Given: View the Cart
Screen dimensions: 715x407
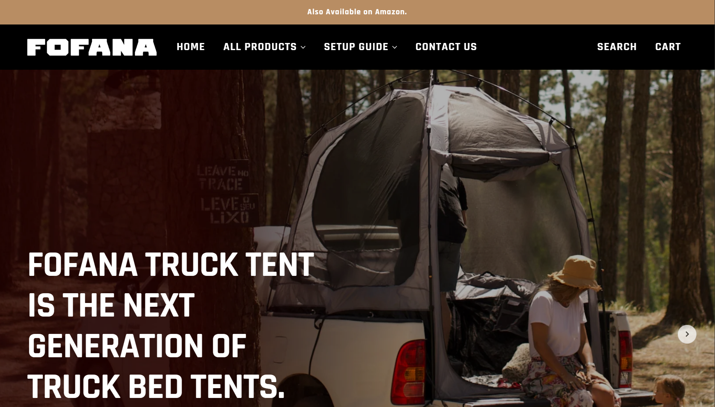Looking at the screenshot, I should coord(668,47).
